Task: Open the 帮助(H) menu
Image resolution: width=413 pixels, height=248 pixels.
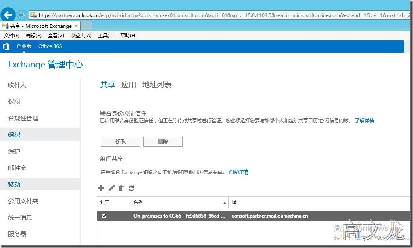Action: tap(128, 36)
